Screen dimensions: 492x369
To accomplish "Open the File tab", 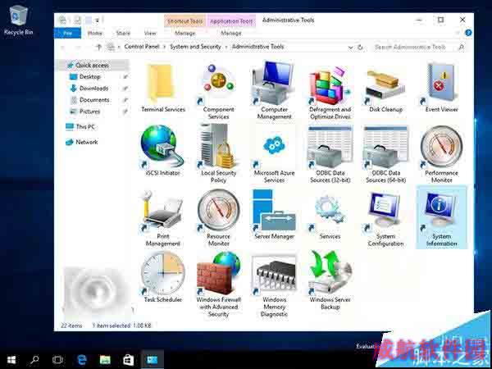I will (67, 34).
